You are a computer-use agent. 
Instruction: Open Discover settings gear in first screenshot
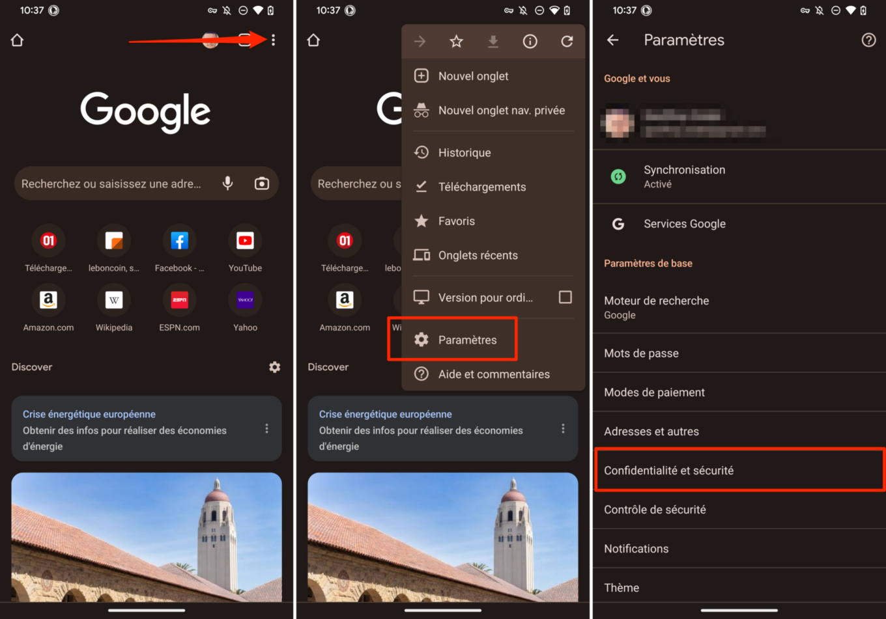[275, 367]
